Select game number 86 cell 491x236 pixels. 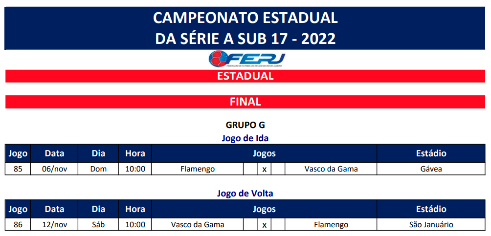tap(18, 225)
